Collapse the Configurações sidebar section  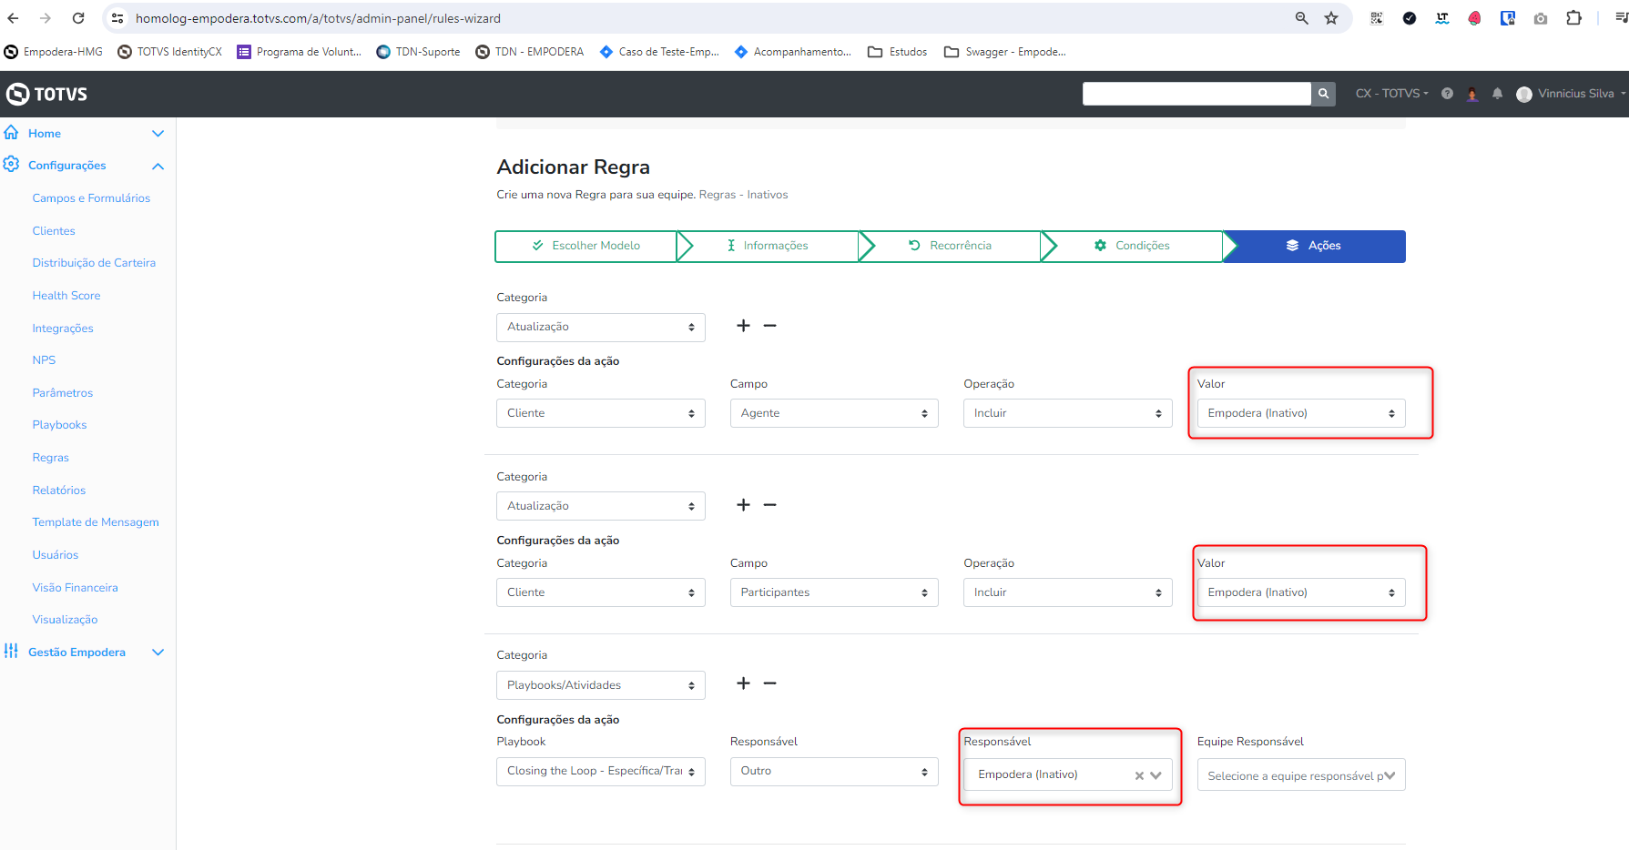tap(158, 166)
